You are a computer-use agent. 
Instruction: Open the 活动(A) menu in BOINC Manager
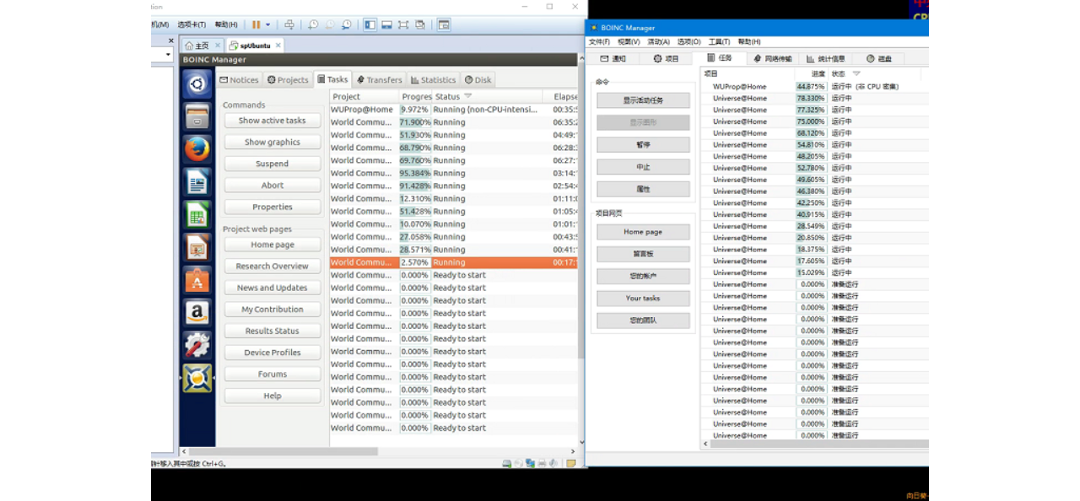pyautogui.click(x=659, y=41)
